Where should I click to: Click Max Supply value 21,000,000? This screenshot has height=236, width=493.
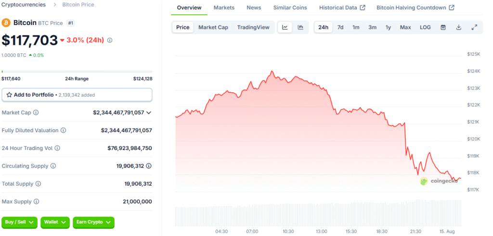[137, 201]
